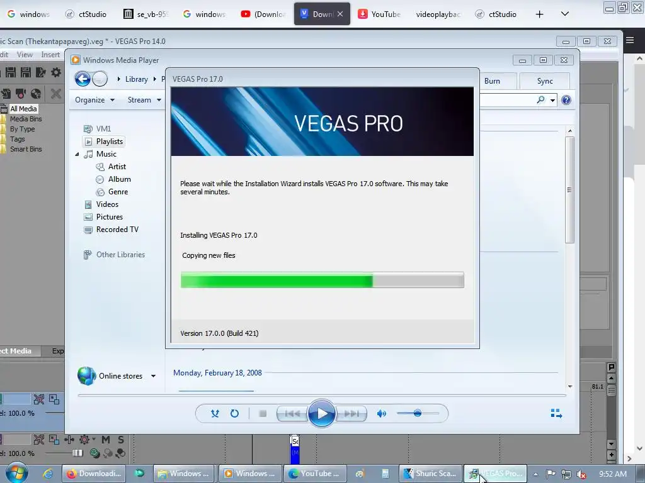Image resolution: width=645 pixels, height=483 pixels.
Task: Click the VEGAS get media from web globe icon
Action: coord(36,94)
